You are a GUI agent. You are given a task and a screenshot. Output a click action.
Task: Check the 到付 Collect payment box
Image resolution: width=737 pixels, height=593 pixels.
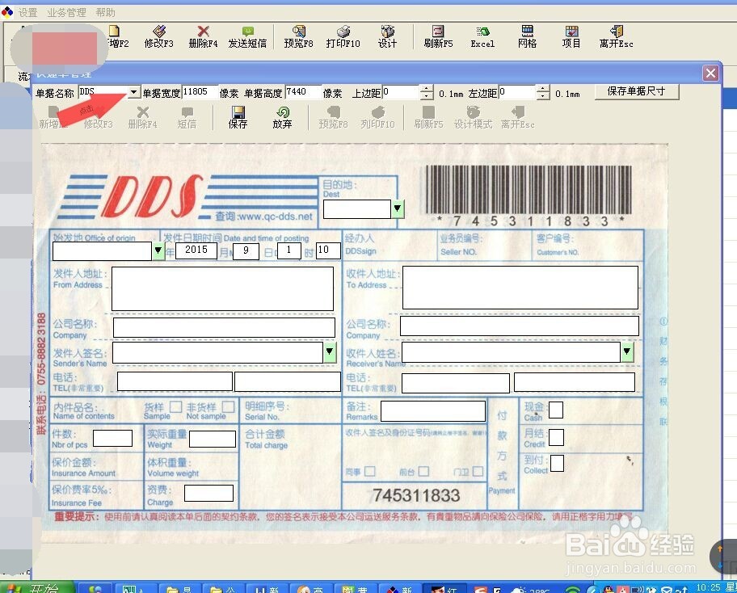click(557, 463)
